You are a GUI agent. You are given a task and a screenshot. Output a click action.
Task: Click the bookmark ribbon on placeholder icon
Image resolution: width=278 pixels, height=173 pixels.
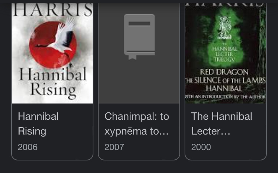pos(132,57)
